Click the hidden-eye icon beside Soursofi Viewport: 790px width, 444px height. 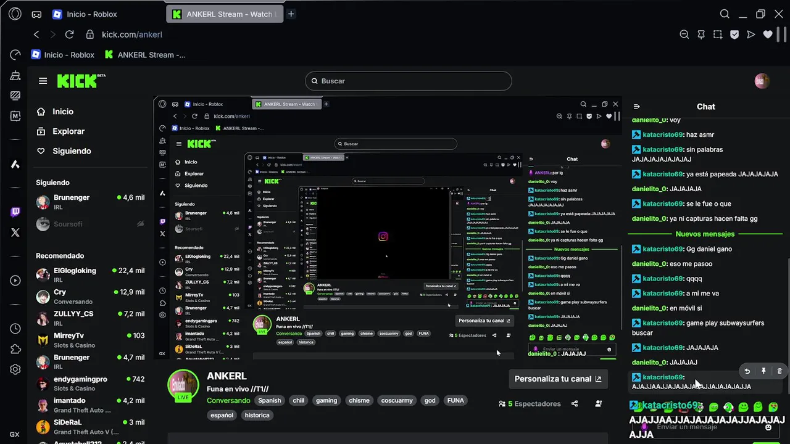coord(140,224)
